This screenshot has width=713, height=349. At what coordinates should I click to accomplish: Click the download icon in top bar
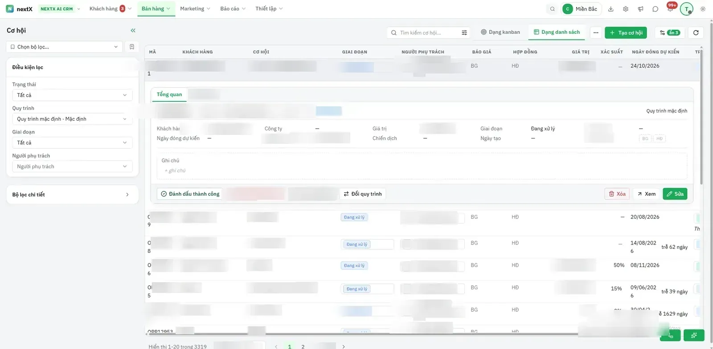coord(611,9)
